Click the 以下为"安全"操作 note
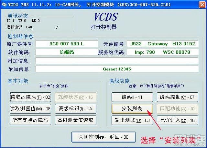 (54, 86)
